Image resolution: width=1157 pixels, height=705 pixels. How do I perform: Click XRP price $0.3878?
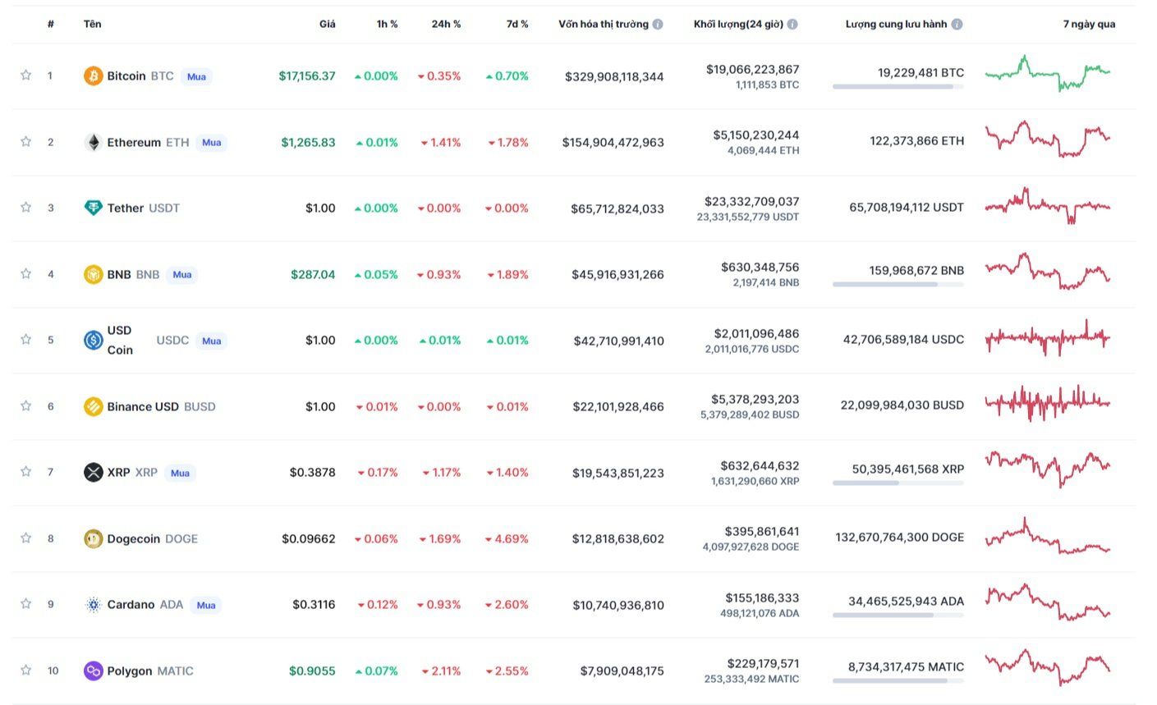pyautogui.click(x=313, y=473)
